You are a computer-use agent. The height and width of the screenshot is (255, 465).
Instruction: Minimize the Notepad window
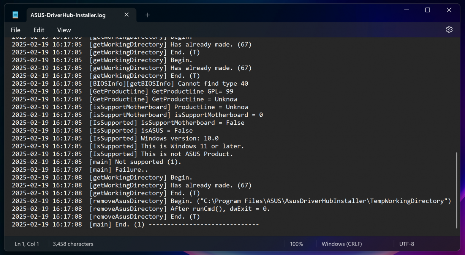pyautogui.click(x=406, y=10)
